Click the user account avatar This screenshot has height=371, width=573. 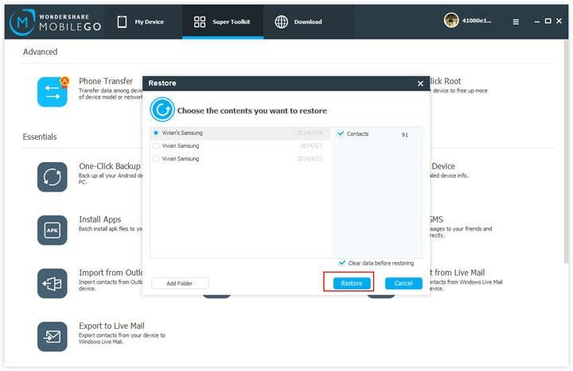[x=451, y=21]
